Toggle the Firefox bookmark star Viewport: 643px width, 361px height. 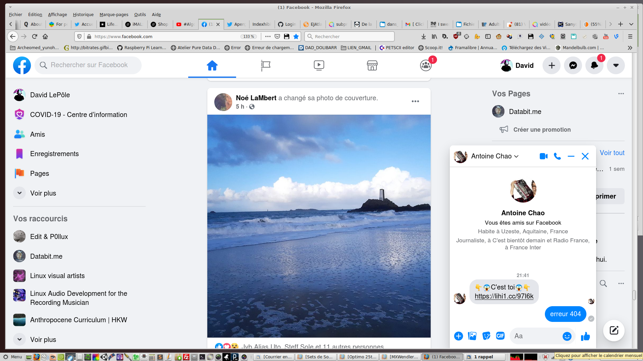[296, 36]
